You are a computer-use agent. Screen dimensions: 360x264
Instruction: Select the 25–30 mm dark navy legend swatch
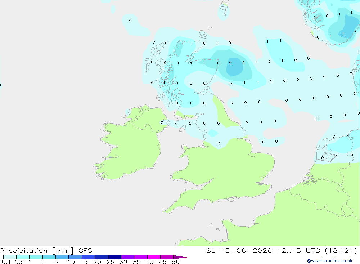tap(114, 257)
